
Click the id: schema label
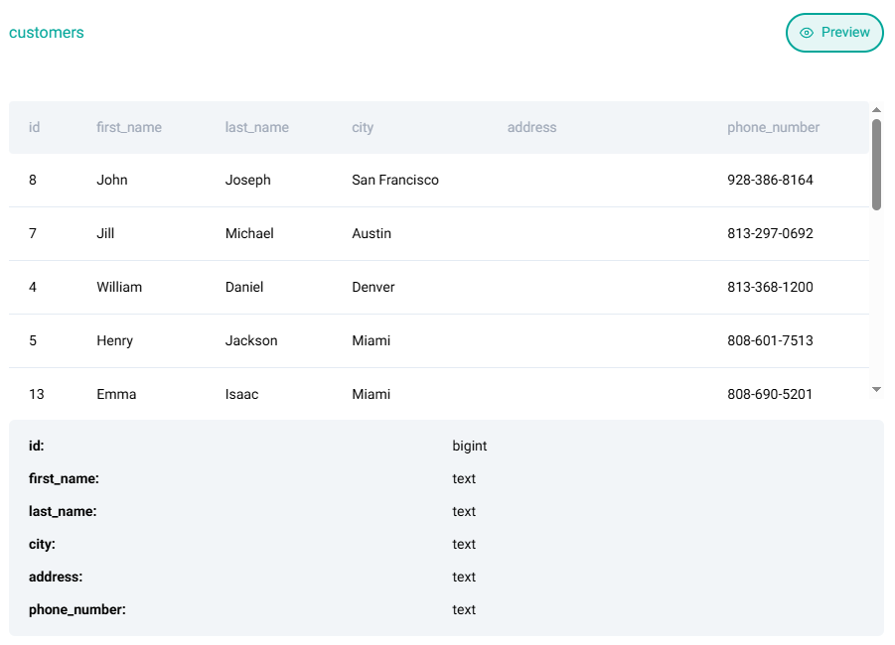pos(36,446)
